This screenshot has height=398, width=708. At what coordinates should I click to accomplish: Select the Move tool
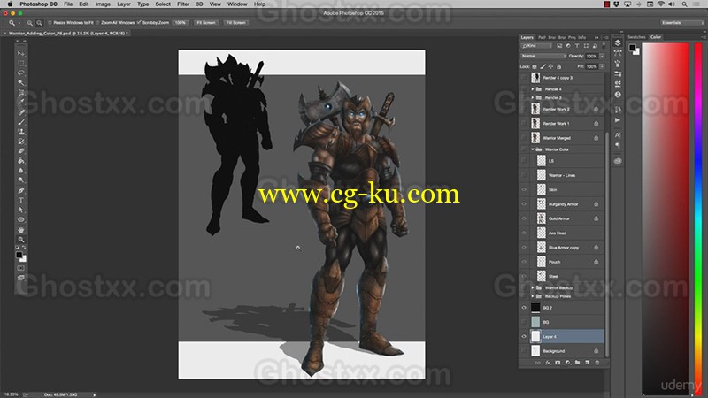point(20,54)
